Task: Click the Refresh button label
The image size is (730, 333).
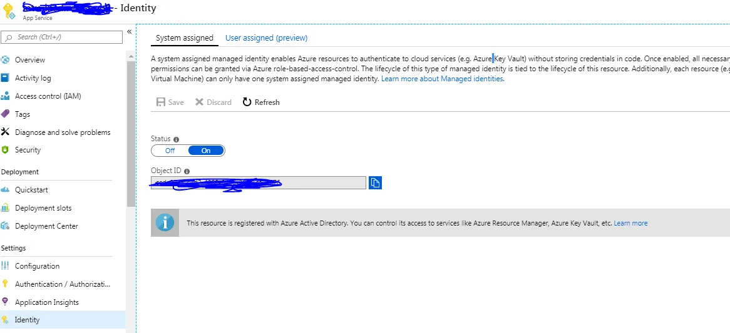Action: 267,102
